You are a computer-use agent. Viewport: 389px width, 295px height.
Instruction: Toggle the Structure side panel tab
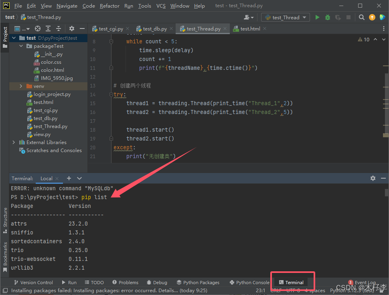pyautogui.click(x=5, y=220)
